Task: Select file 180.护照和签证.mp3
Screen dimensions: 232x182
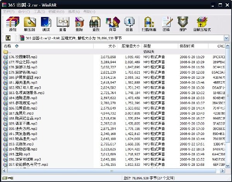Action: 25,78
